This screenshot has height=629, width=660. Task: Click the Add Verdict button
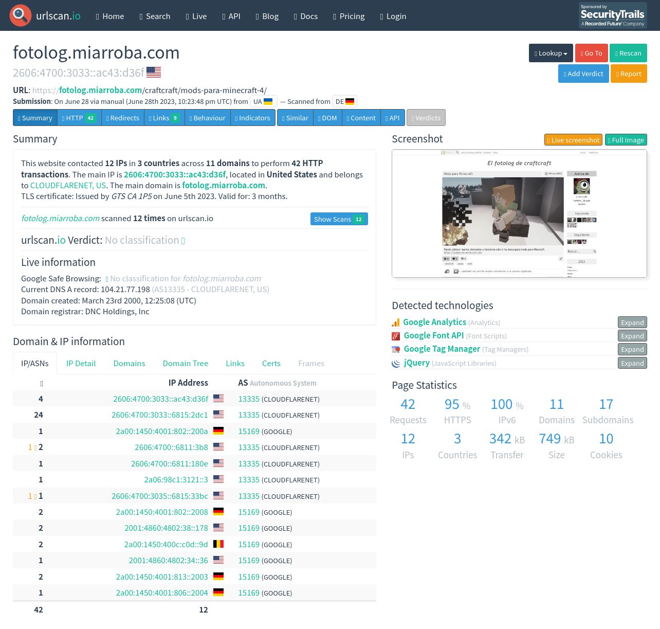583,74
